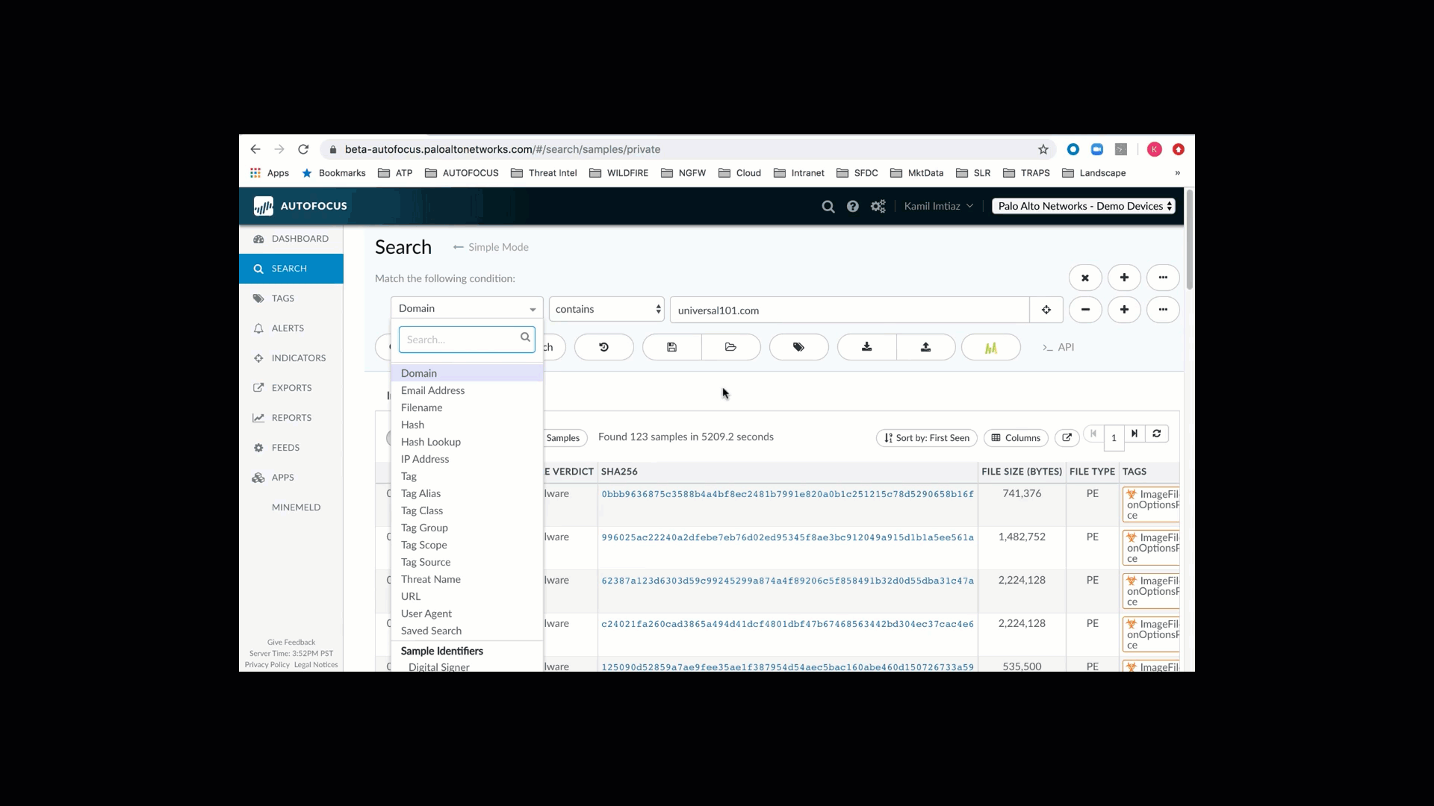
Task: Open the Palo Alto Networks - Demo Devices selector
Action: (x=1084, y=206)
